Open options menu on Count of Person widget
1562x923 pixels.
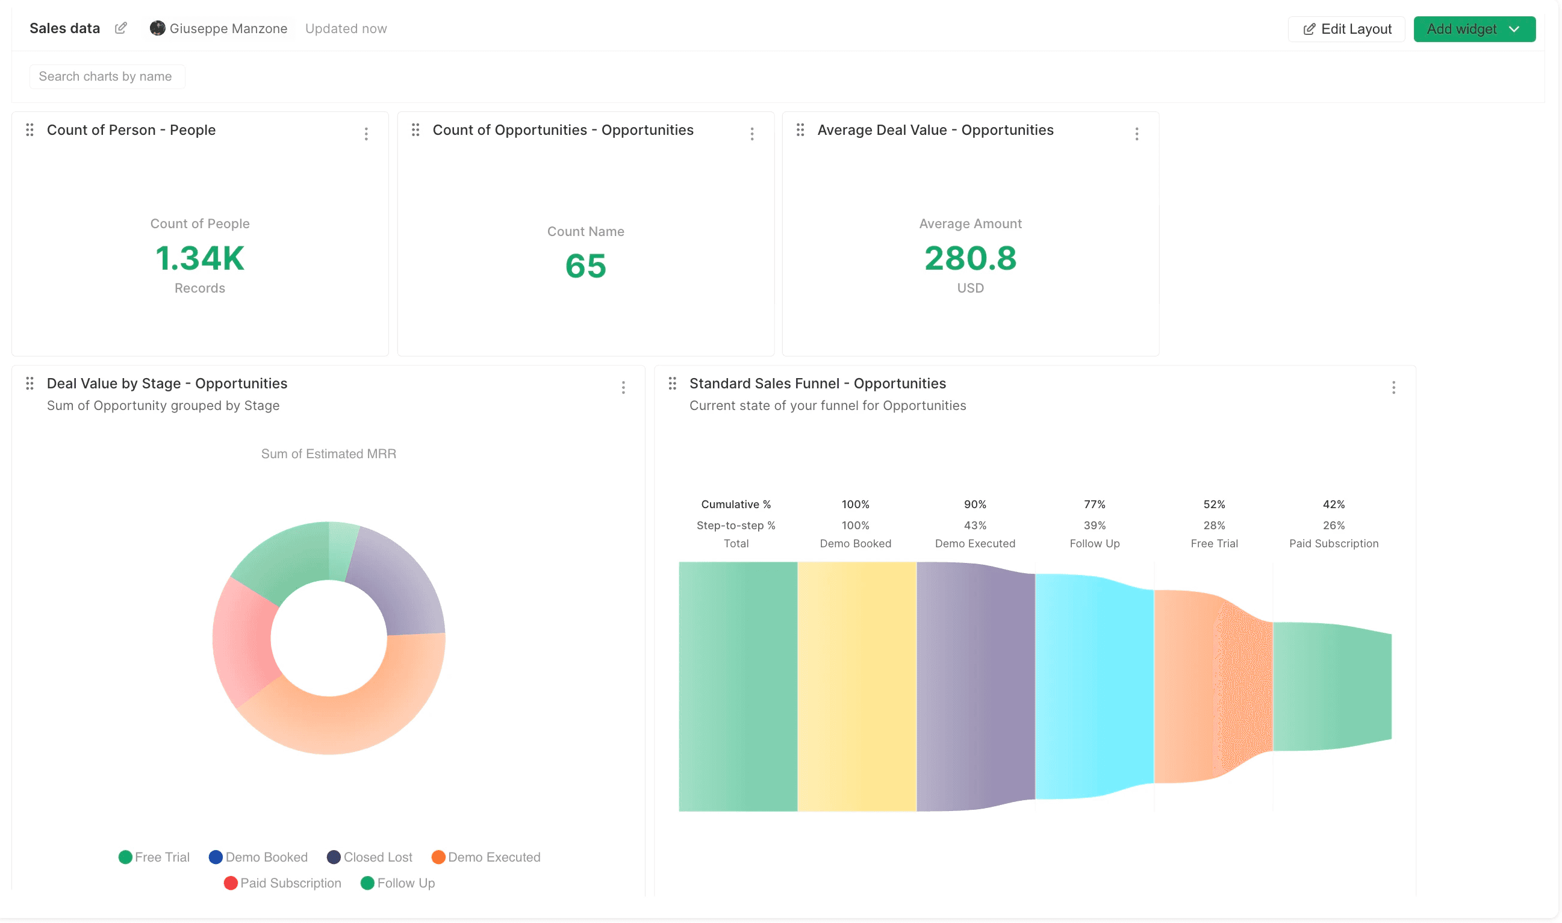366,133
